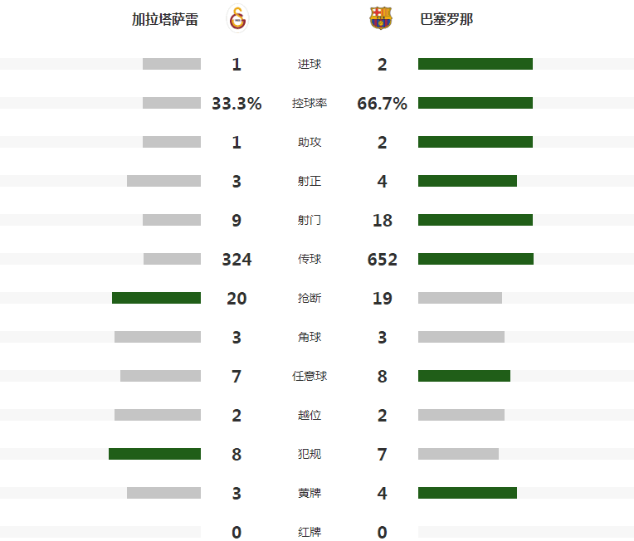Open the 加拉塔萨雷 team name link
The image size is (634, 541).
(x=165, y=19)
